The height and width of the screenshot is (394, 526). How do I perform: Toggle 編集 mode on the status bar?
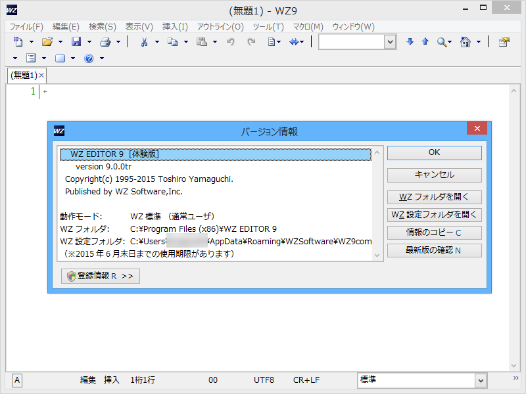(87, 380)
